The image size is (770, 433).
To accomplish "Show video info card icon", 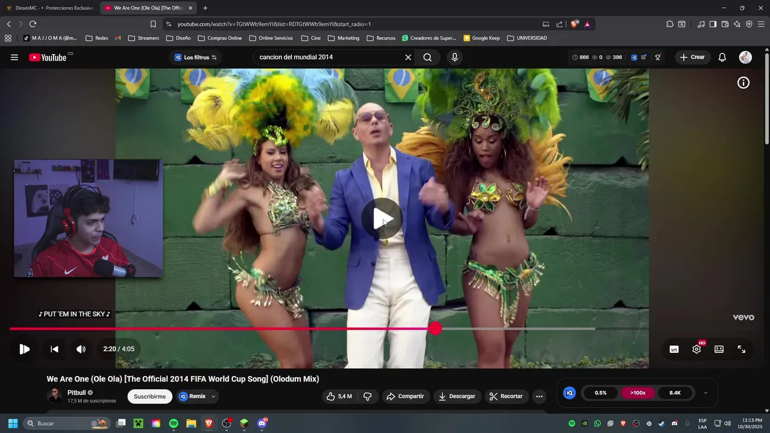I will coord(744,83).
